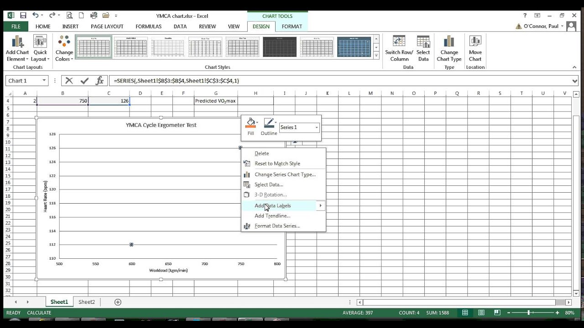The width and height of the screenshot is (584, 328).
Task: Click in the formula bar input
Action: (x=340, y=81)
